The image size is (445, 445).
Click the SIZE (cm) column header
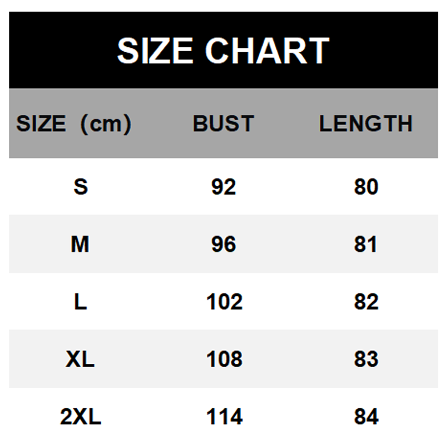point(73,123)
